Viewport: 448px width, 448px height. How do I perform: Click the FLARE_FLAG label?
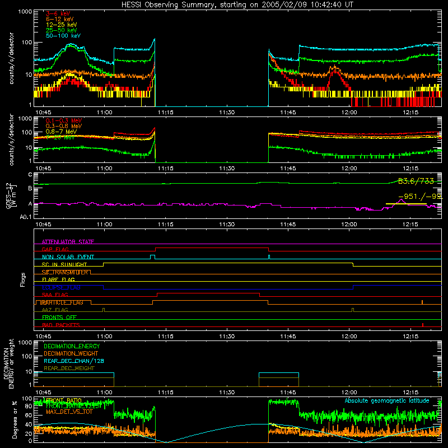(58, 279)
